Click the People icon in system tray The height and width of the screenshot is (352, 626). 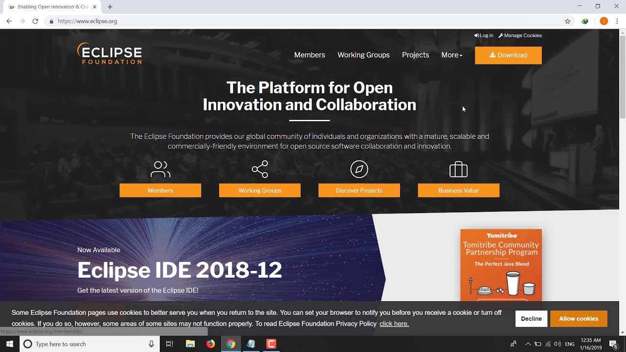point(513,344)
